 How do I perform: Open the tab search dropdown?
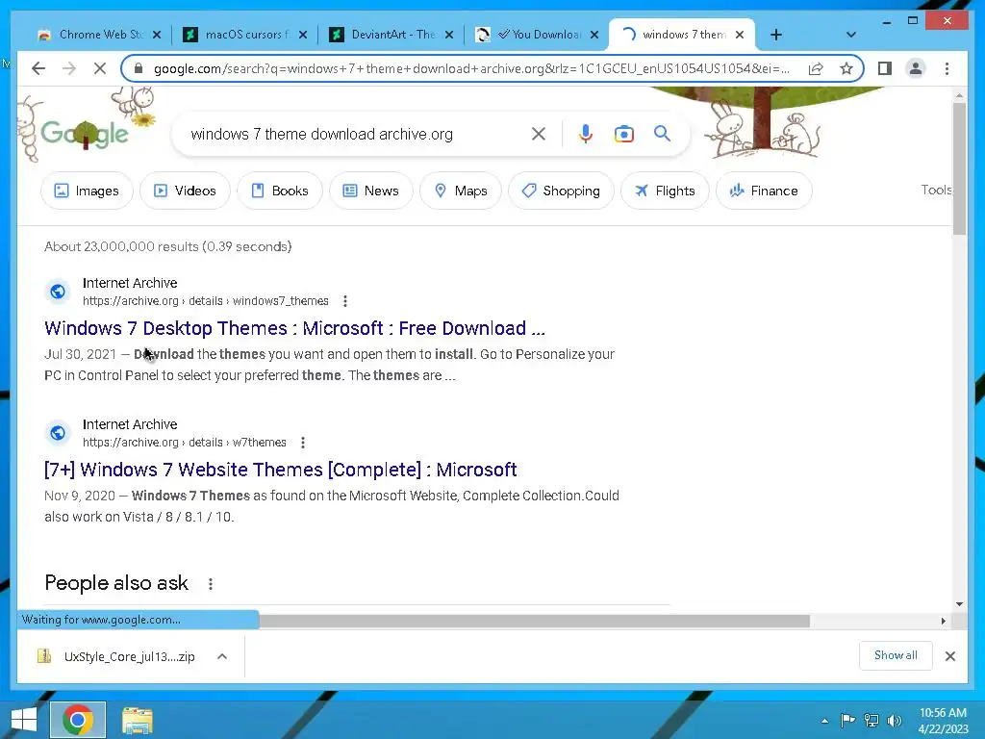pyautogui.click(x=850, y=35)
